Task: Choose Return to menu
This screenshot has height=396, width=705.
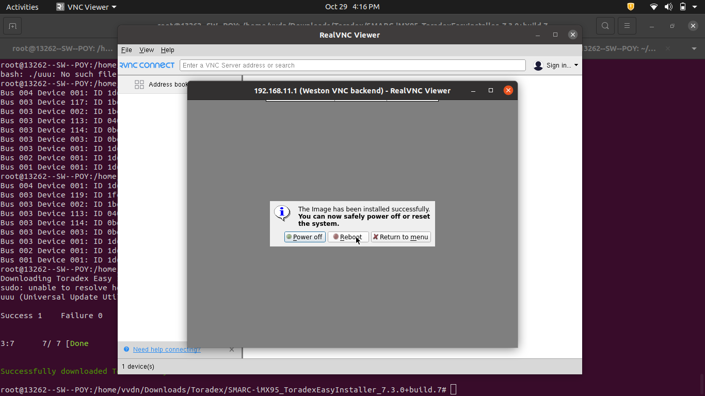Action: [400, 237]
